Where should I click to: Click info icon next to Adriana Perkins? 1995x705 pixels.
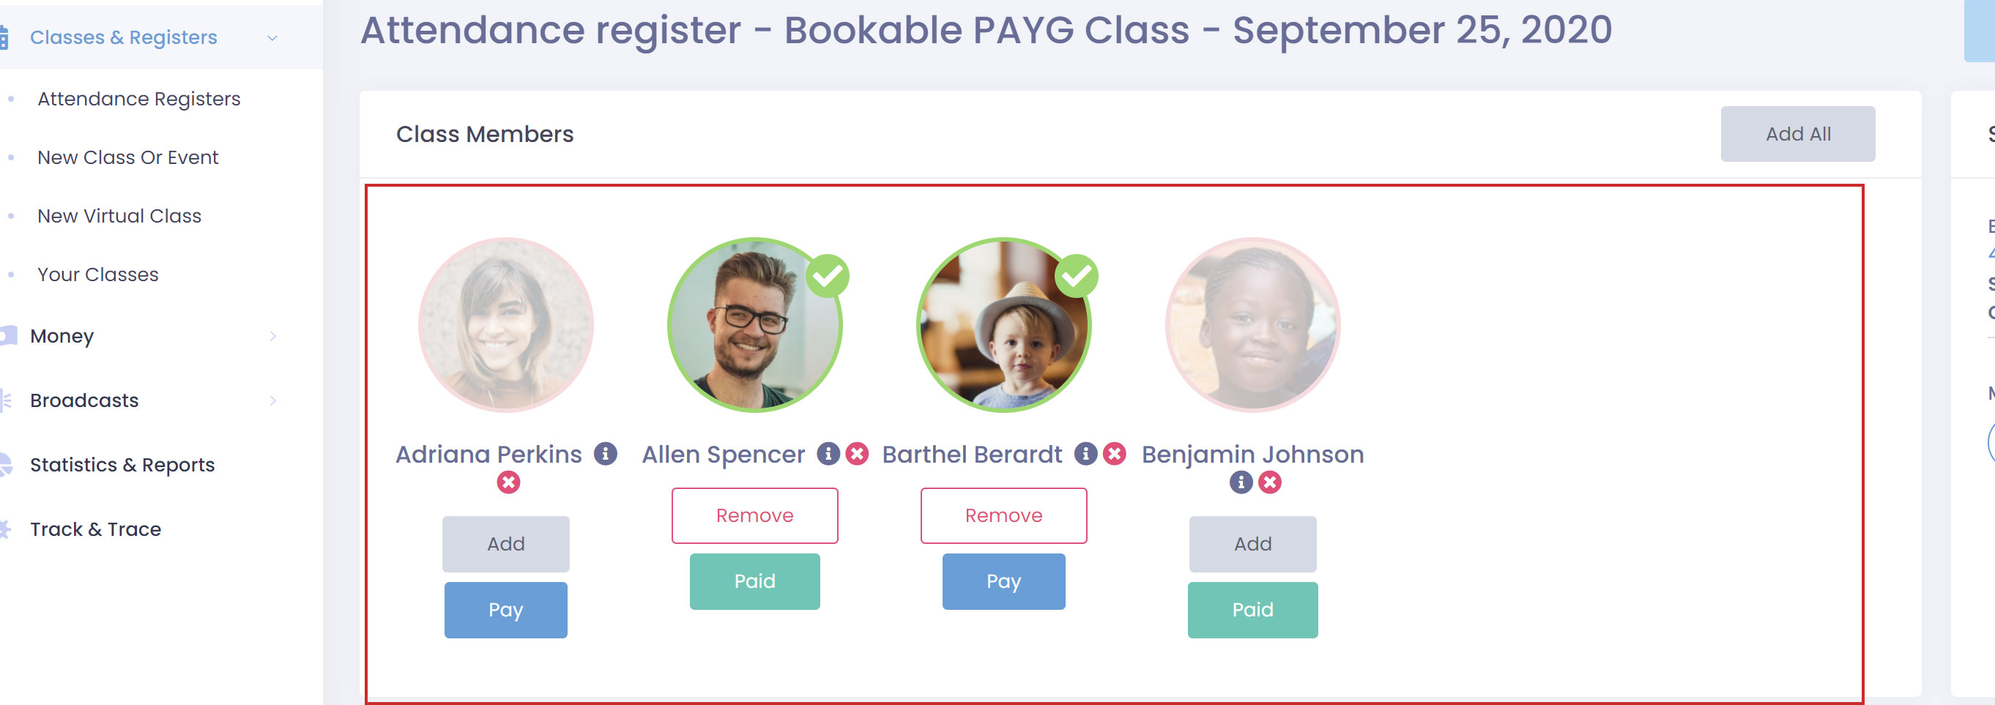tap(605, 453)
